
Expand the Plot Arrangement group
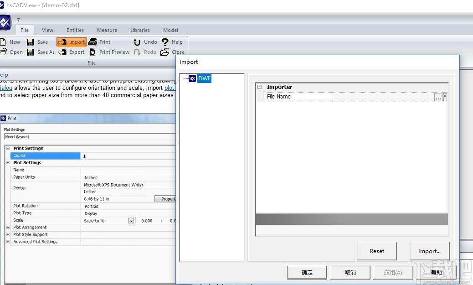coord(8,228)
